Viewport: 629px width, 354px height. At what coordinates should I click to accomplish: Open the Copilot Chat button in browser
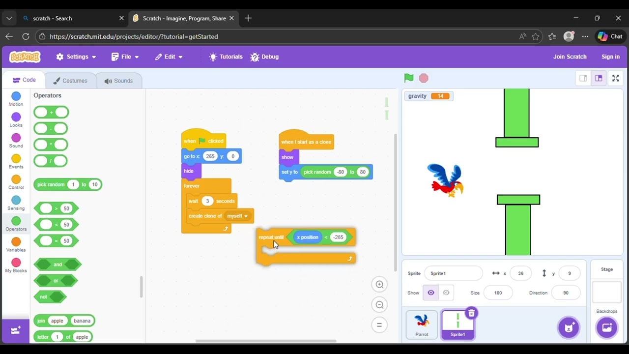coord(610,36)
